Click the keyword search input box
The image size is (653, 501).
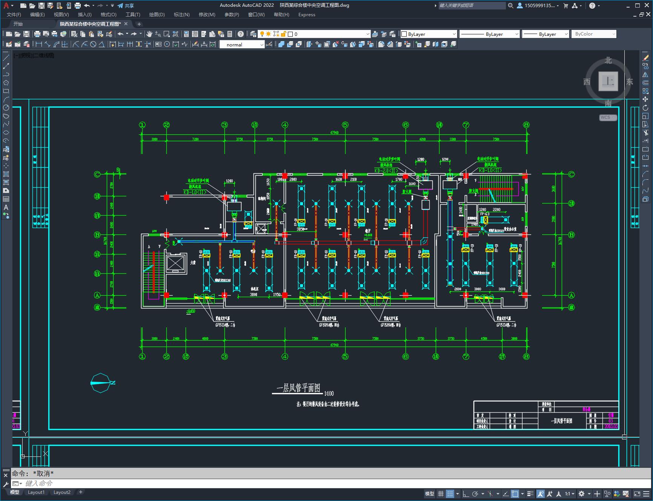point(472,6)
